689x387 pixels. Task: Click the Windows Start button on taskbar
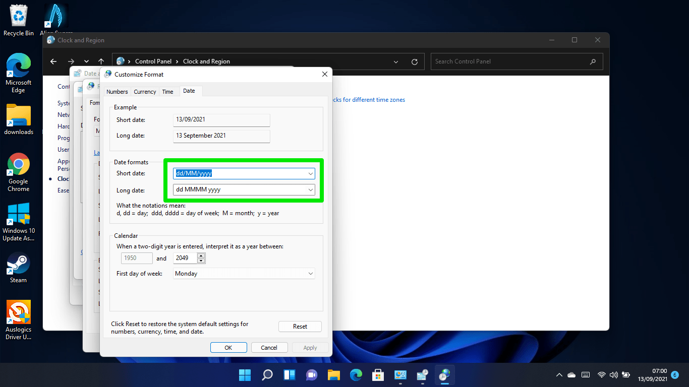pos(245,375)
